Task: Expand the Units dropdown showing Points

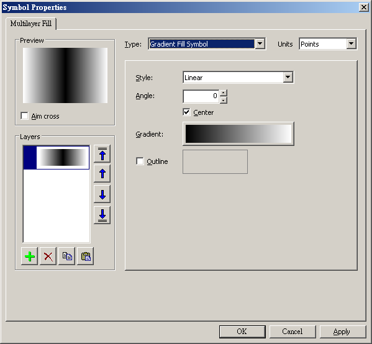Action: 351,43
